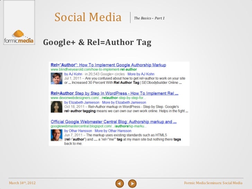Click the 'by AJ Kohn' author link
Image resolution: width=252 pixels, height=189 pixels.
tap(73, 74)
